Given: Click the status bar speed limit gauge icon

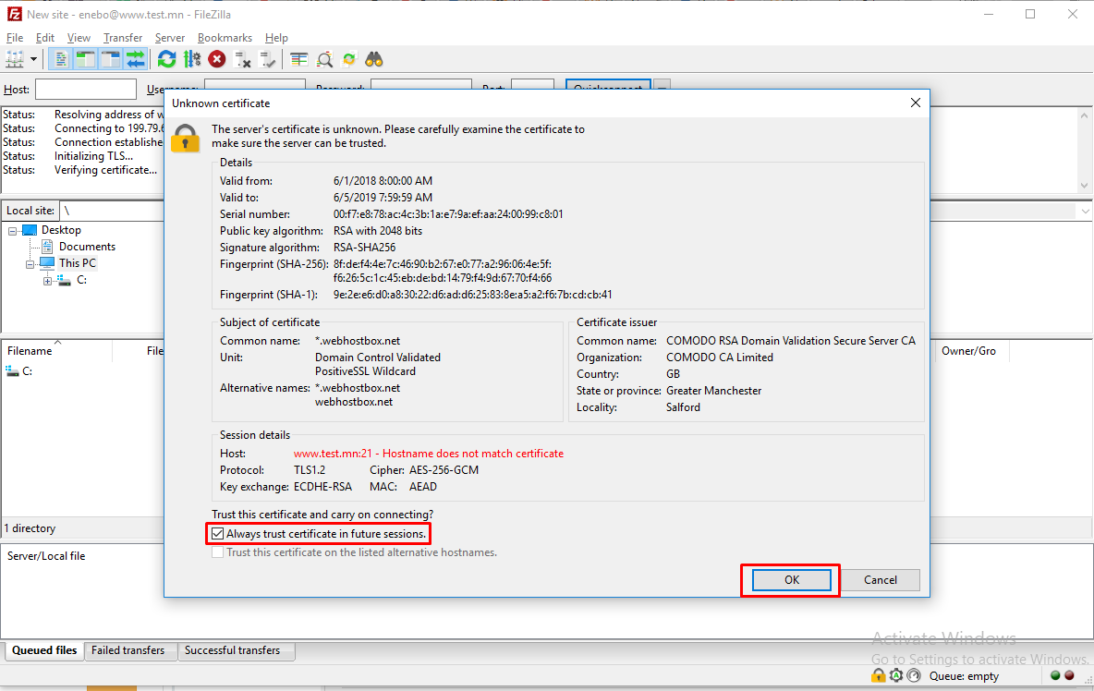Looking at the screenshot, I should [x=914, y=675].
